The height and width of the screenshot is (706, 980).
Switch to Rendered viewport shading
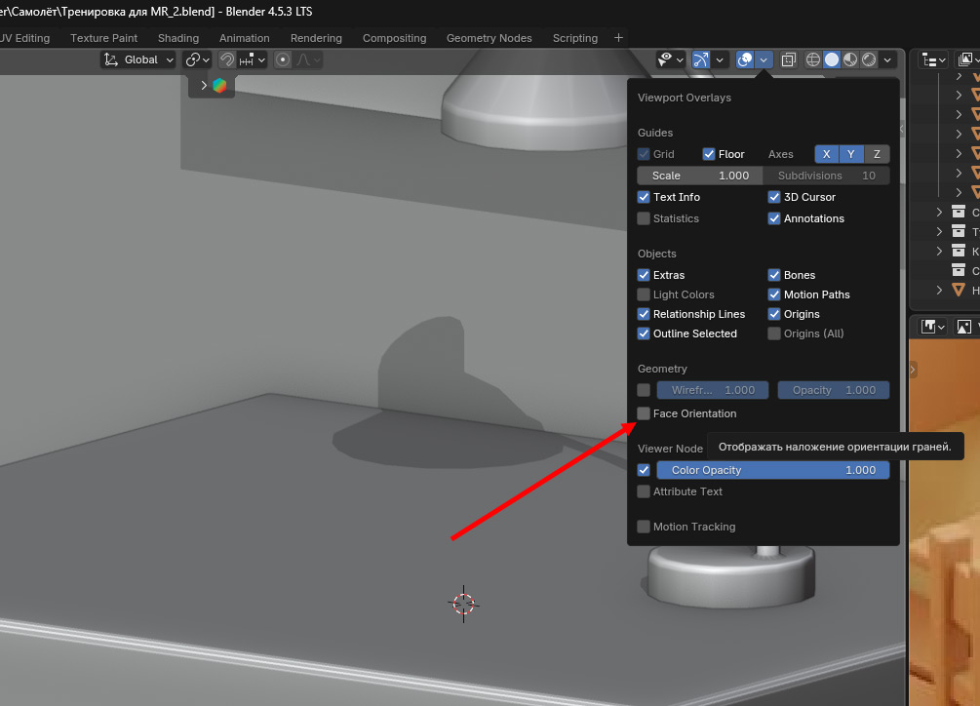[868, 59]
